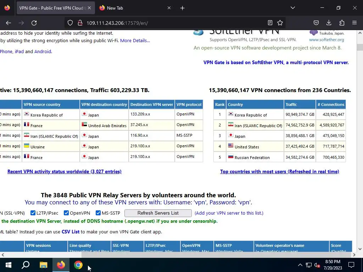Switch to the New Tab tab

pos(135,8)
